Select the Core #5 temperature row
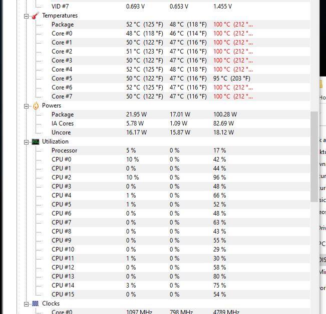326x314 pixels. [62, 78]
